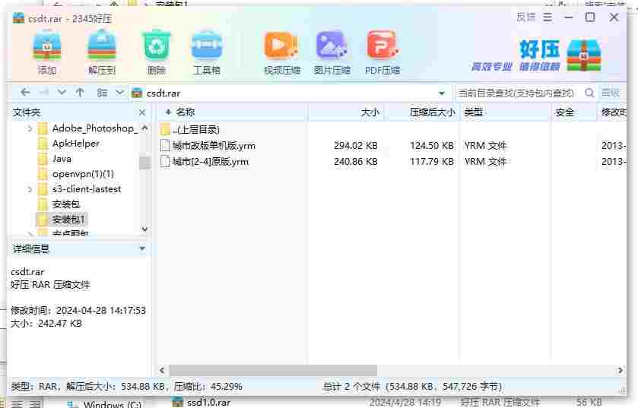The height and width of the screenshot is (408, 638).
Task: Go back with the left arrow
Action: 25,93
